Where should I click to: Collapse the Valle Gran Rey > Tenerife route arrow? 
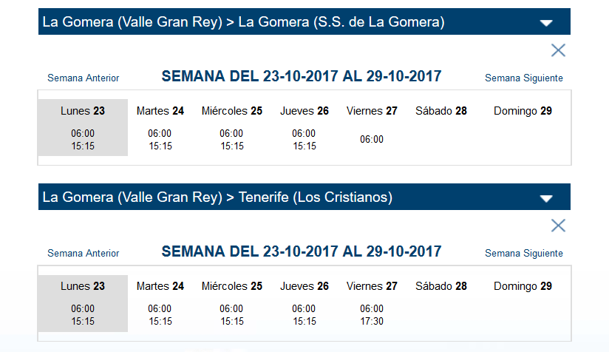[546, 198]
